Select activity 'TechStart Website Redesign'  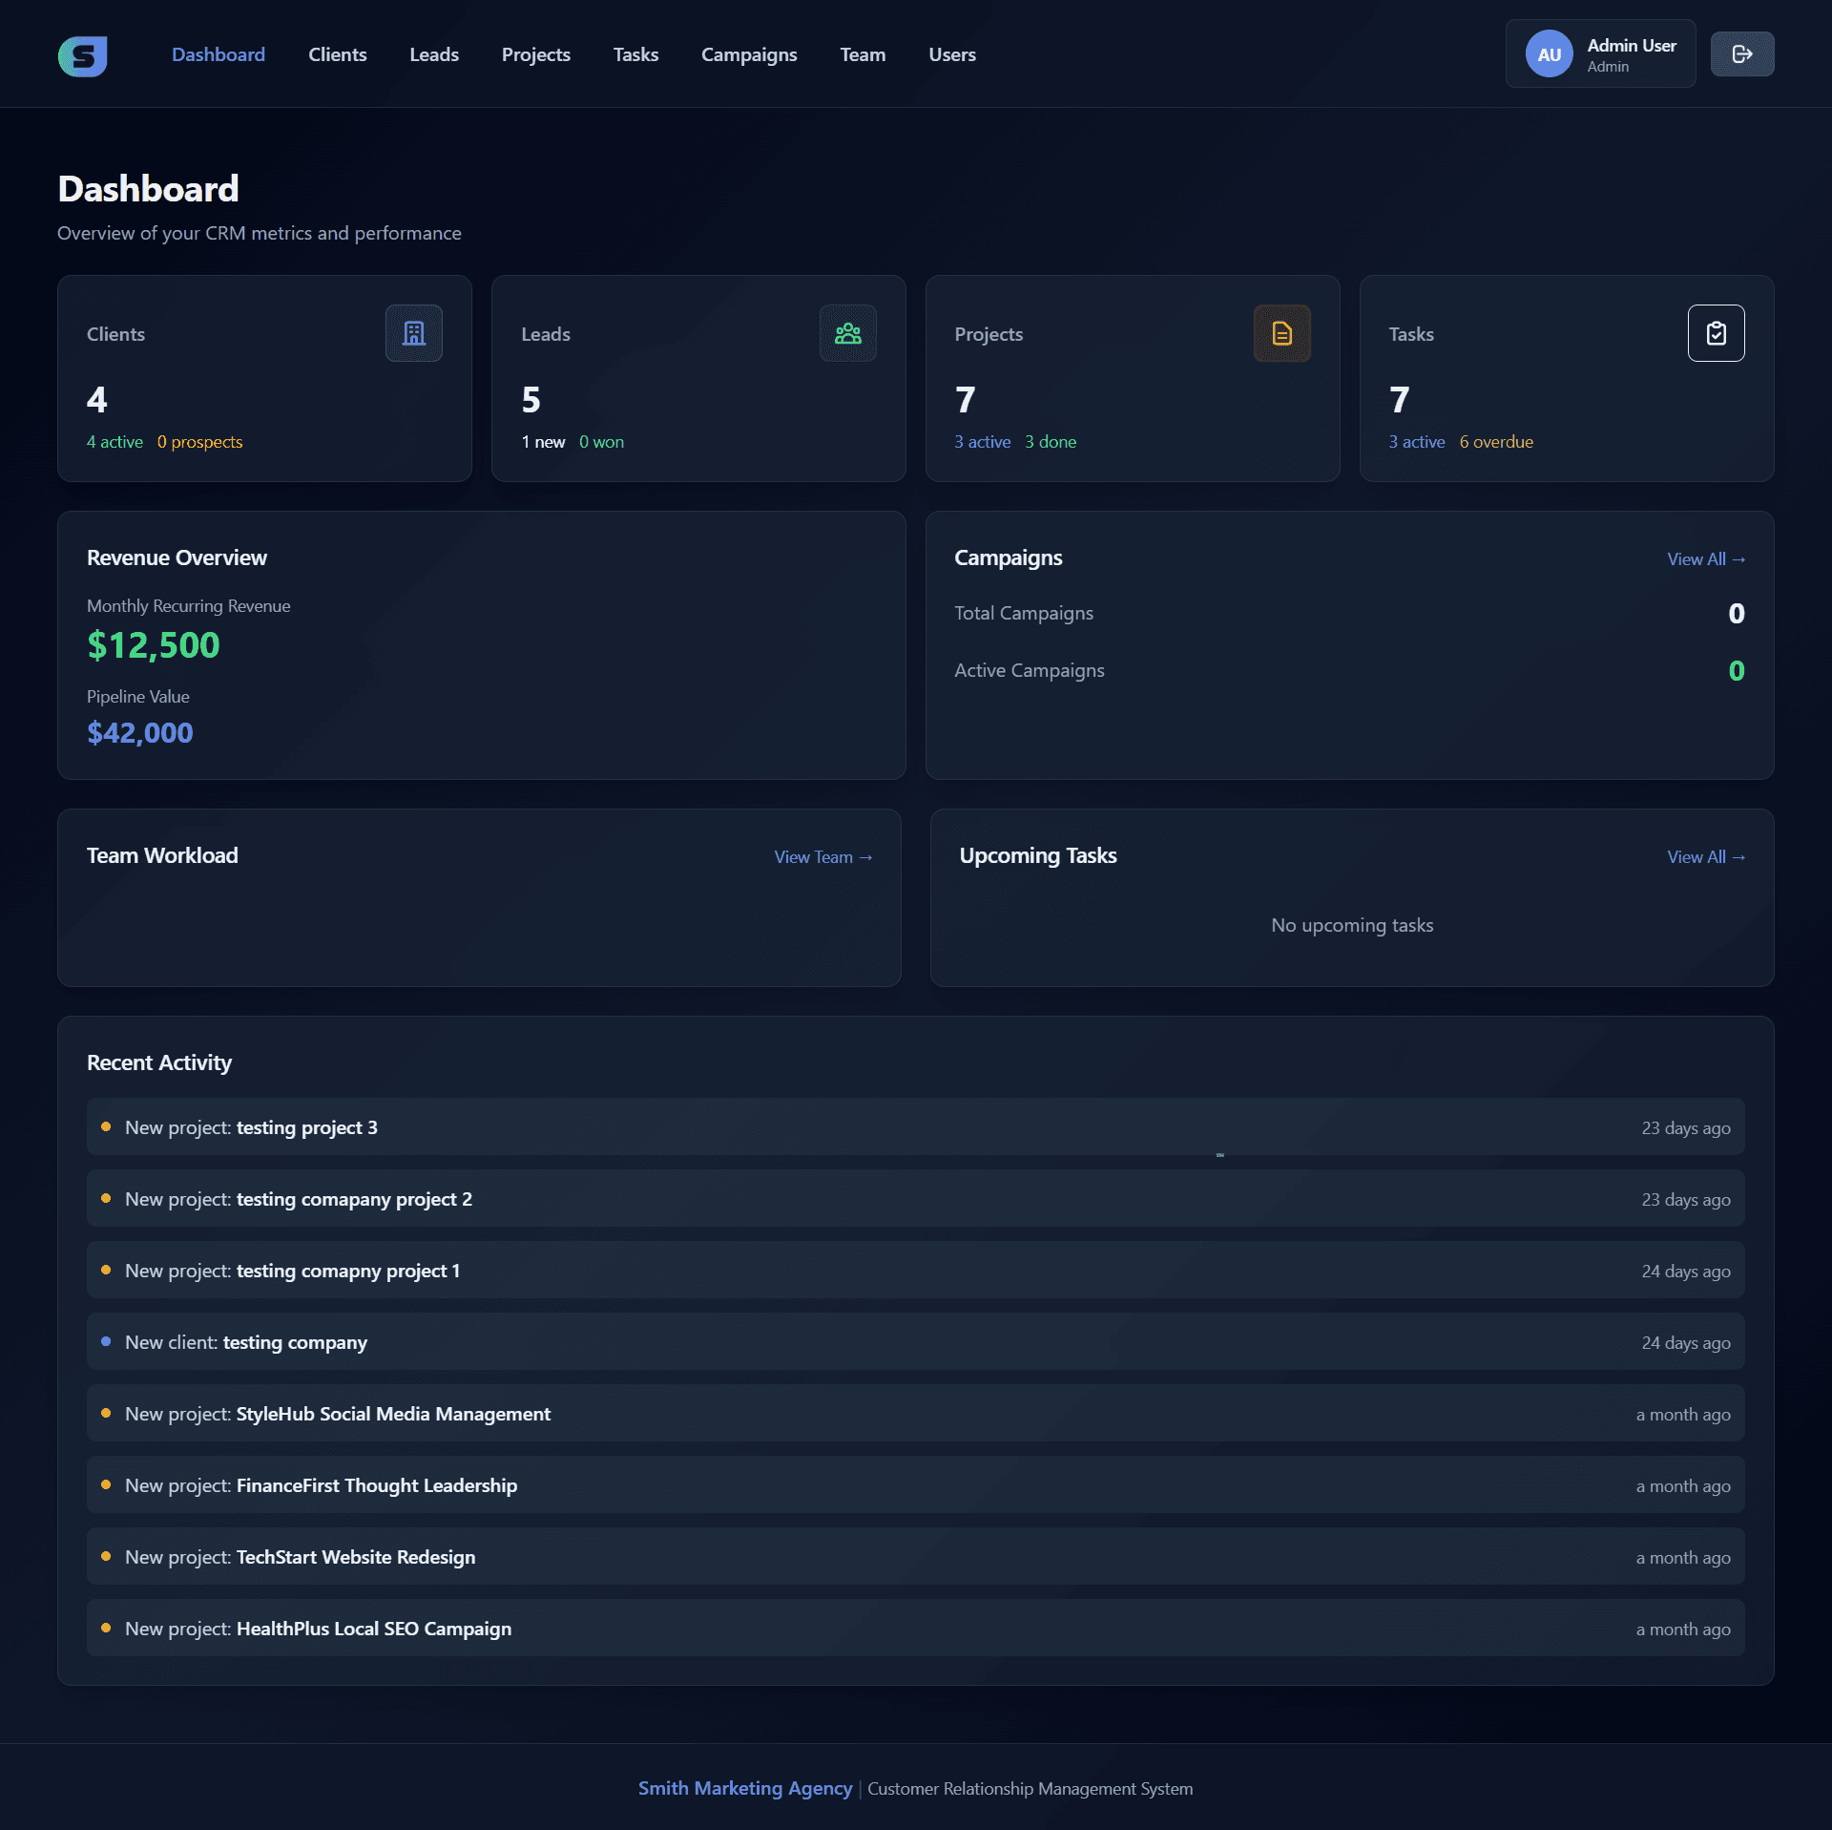915,1556
